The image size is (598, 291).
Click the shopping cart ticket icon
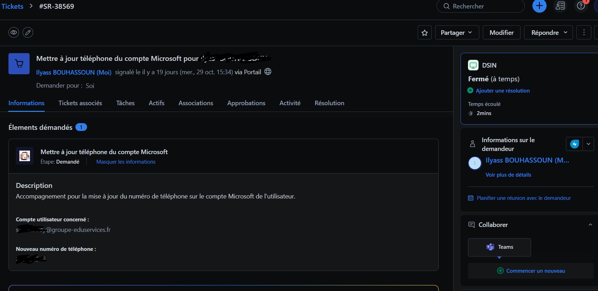[x=19, y=64]
